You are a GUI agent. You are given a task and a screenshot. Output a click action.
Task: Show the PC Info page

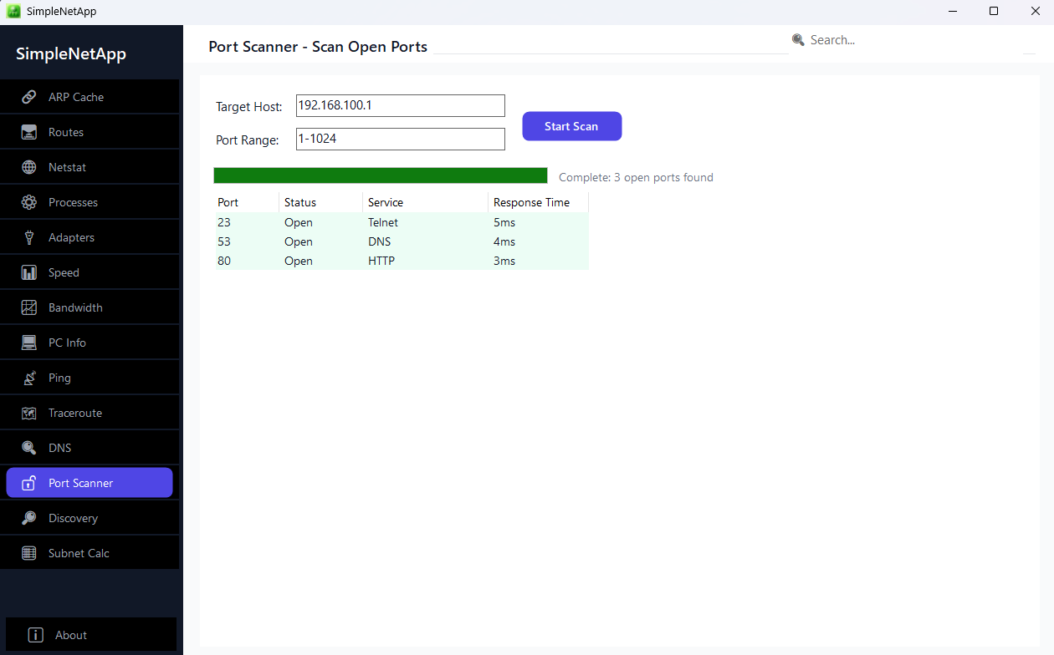(90, 343)
